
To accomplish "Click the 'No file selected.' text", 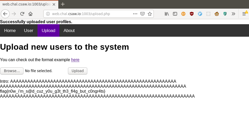I will coord(39,71).
